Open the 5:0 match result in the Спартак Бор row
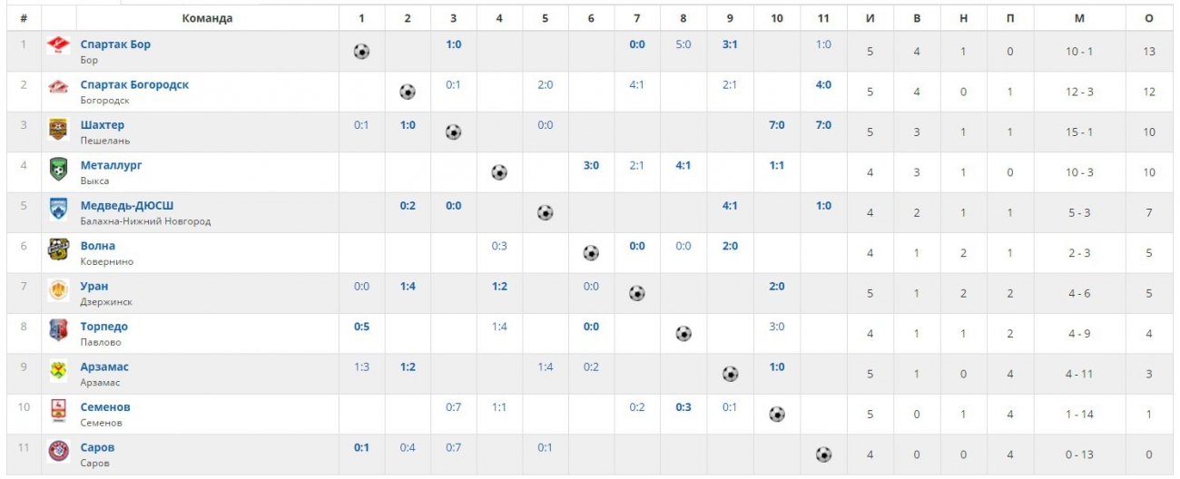 tap(683, 44)
